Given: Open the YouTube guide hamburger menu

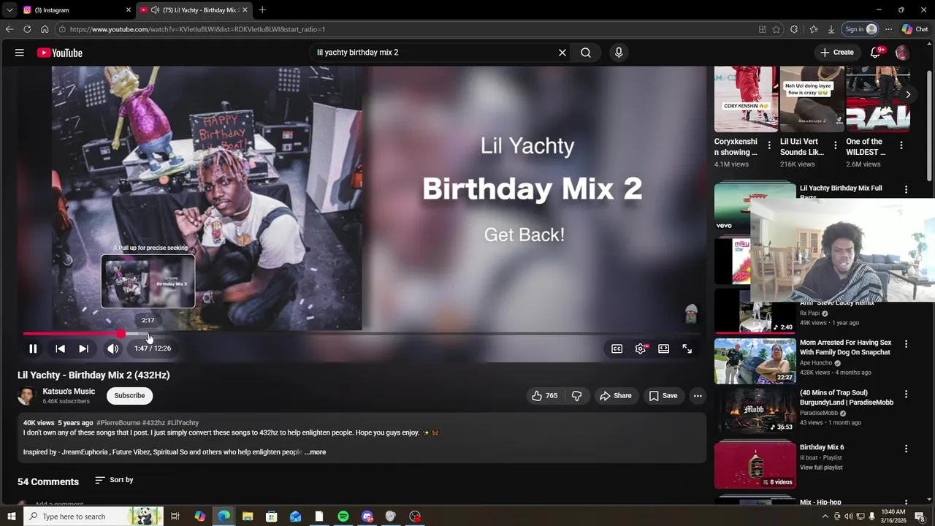Looking at the screenshot, I should 20,53.
